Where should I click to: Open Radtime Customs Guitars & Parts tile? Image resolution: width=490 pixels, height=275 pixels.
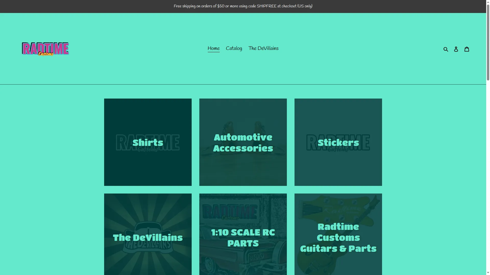click(x=338, y=234)
